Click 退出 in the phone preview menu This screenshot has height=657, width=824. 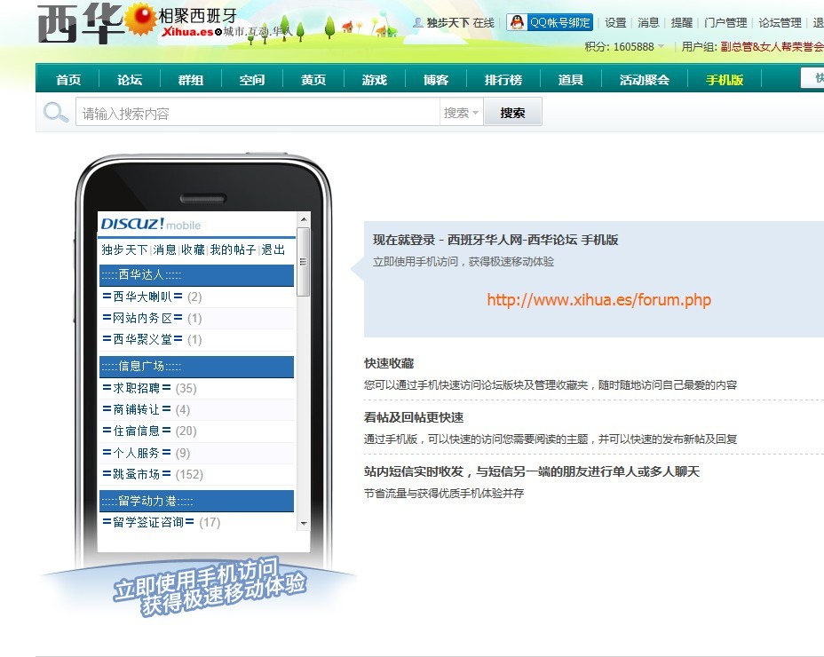tap(271, 249)
